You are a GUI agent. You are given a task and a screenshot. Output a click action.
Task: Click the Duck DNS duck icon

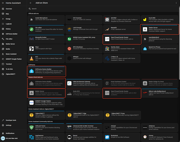pos(145,20)
